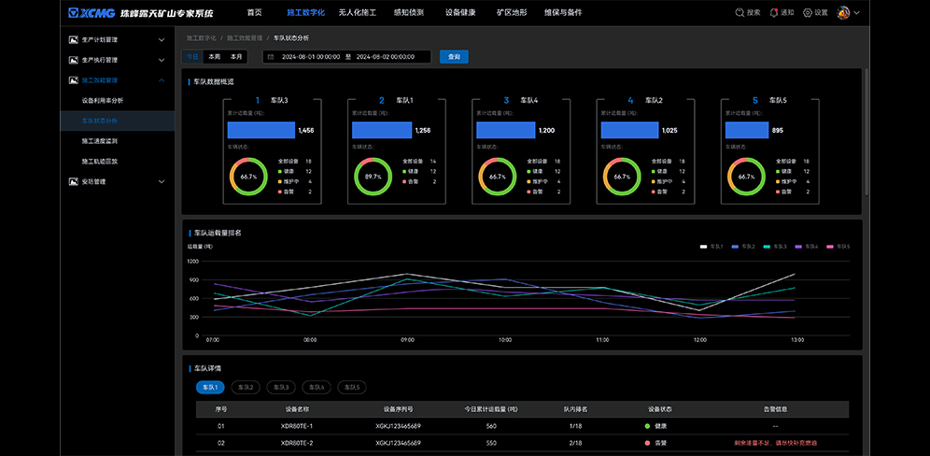Click the search magnifier icon in header
Screen dimensions: 930x456
pos(740,13)
